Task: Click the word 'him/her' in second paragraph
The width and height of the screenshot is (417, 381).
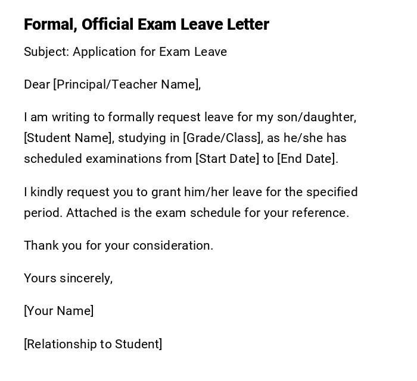Action: (x=208, y=192)
